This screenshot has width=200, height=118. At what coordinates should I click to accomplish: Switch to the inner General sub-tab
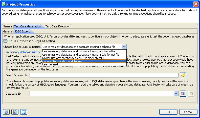tap(8, 31)
